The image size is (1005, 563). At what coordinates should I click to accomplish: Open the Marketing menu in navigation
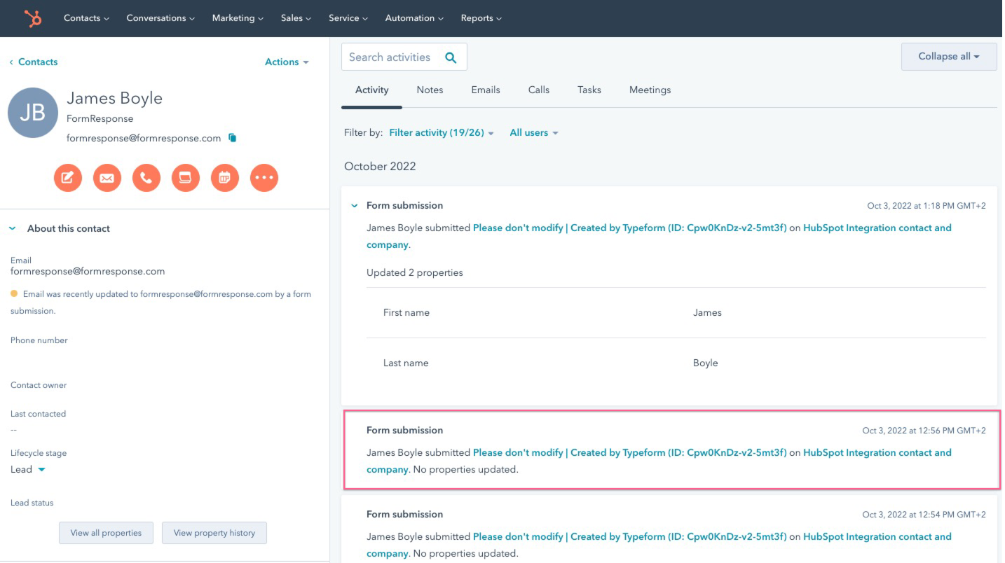click(x=237, y=18)
